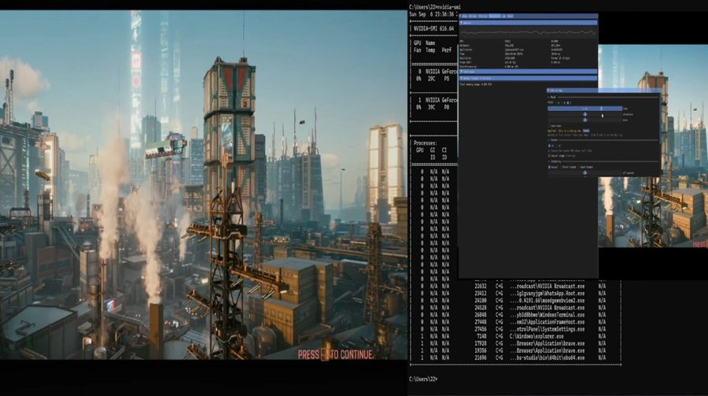Screen dimensions: 708x396
Task: Adjust the second slider in settings panel
Action: coord(584,114)
